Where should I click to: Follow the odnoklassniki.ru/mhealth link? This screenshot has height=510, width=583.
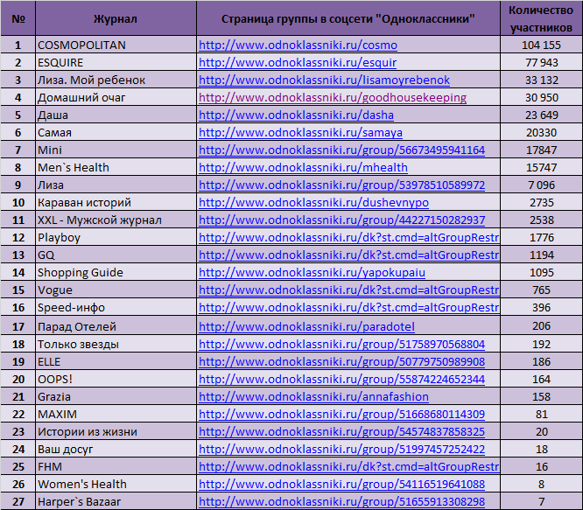pyautogui.click(x=303, y=168)
